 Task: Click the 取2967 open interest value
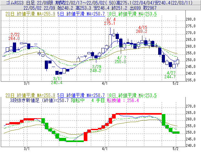coord(150,8)
